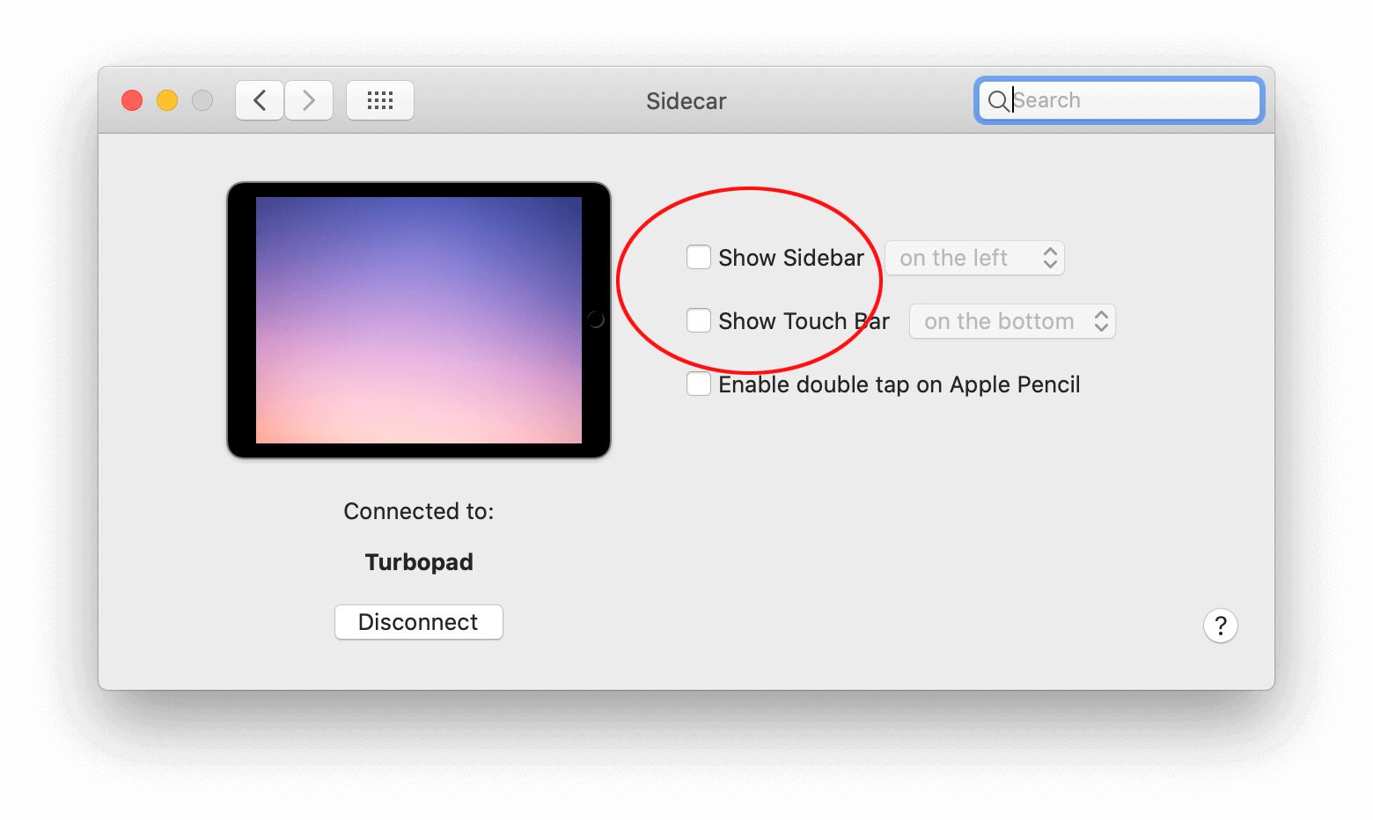Focus the Search field
Image resolution: width=1373 pixels, height=820 pixels.
(x=1120, y=100)
